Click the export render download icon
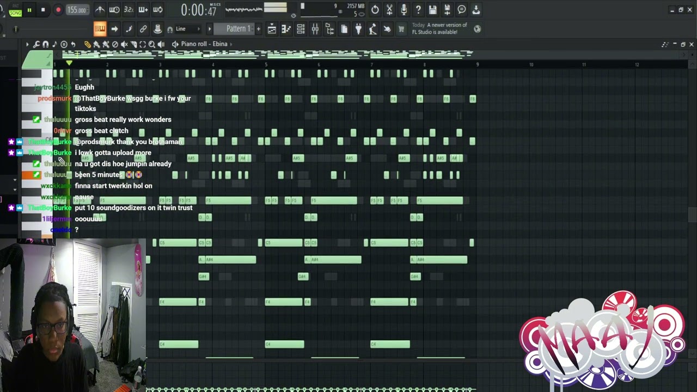The image size is (697, 392). (476, 10)
